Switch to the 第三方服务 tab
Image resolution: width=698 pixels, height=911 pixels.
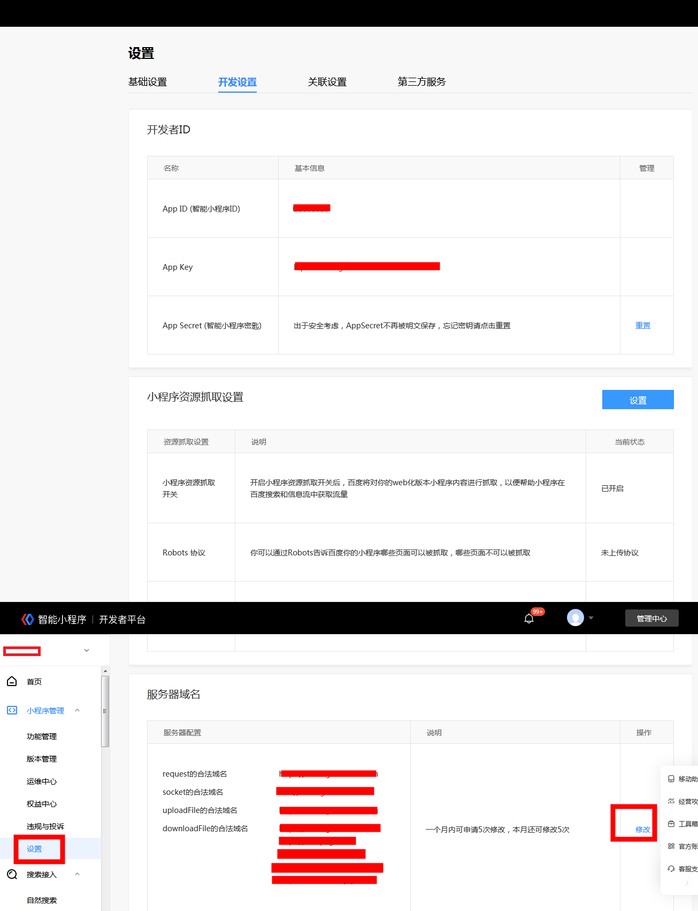point(421,82)
